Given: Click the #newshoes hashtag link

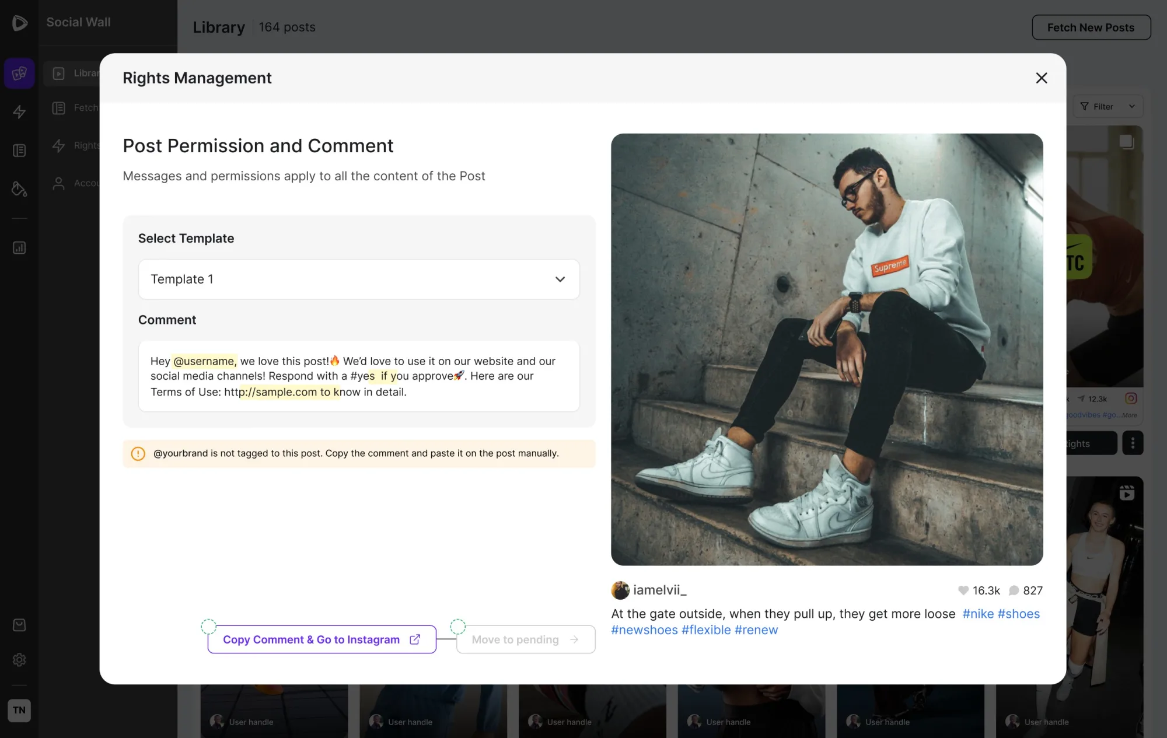Looking at the screenshot, I should [644, 630].
